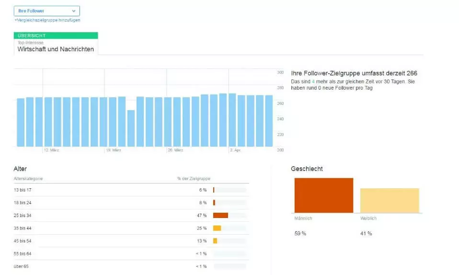Click the Männlich gender bar
This screenshot has height=275, width=459.
point(324,195)
